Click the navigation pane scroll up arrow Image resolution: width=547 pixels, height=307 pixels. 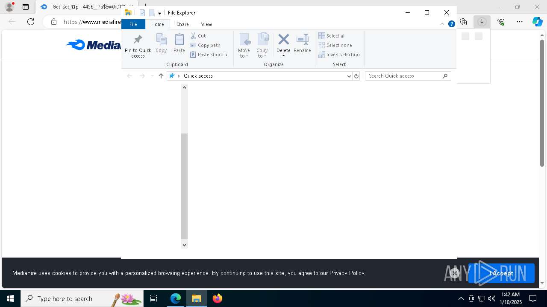pos(184,87)
